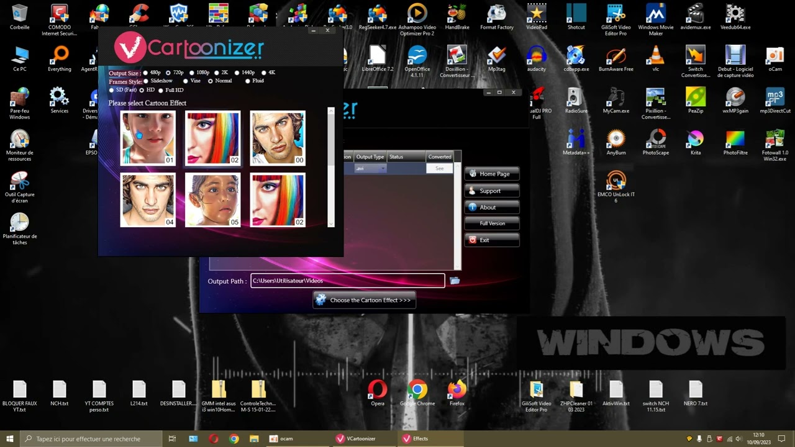Screen dimensions: 795x447
Task: Open the About dialog button
Action: (492, 207)
